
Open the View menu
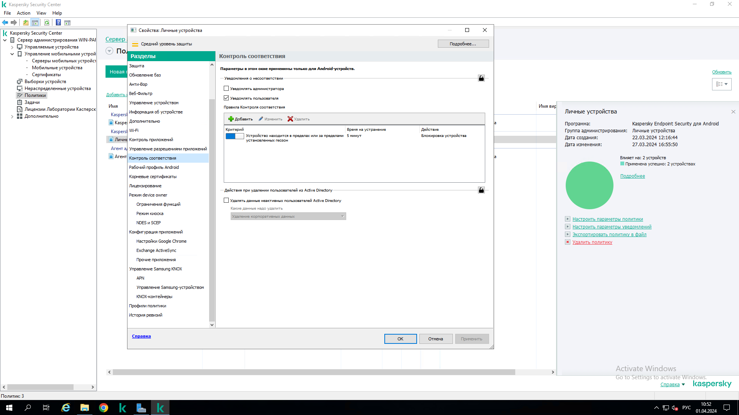pyautogui.click(x=41, y=13)
